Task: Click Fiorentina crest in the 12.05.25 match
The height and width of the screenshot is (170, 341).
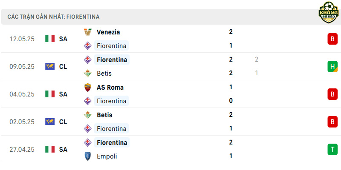Action: pos(88,46)
